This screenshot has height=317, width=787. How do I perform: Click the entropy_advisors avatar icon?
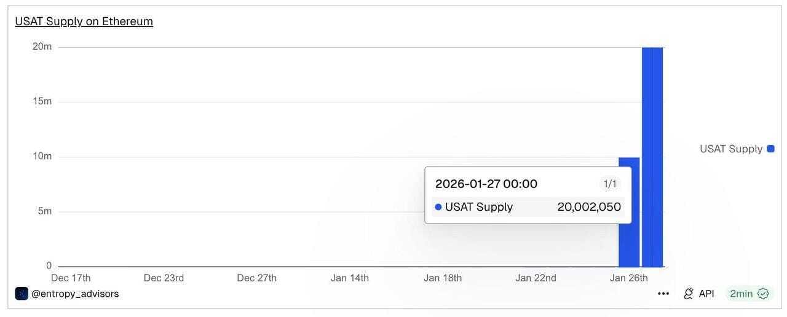(22, 294)
